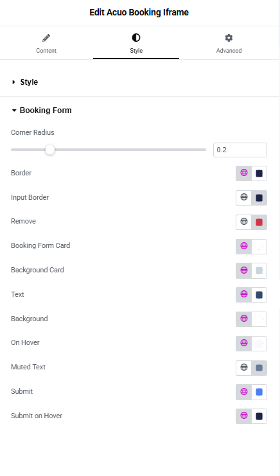This screenshot has height=476, width=280.
Task: Open global colors for Booking Form Card
Action: [x=244, y=246]
